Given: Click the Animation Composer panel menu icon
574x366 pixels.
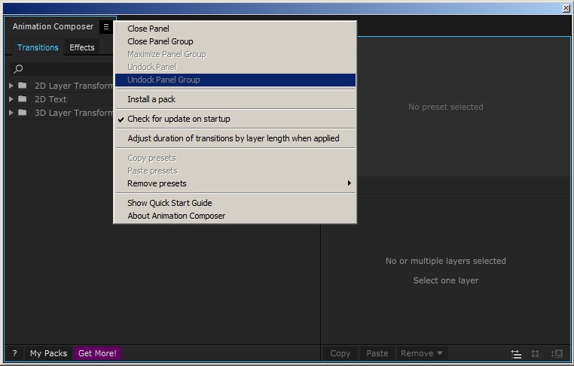Looking at the screenshot, I should [x=106, y=26].
